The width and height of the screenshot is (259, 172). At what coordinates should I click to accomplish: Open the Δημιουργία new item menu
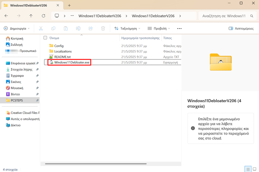click(17, 29)
